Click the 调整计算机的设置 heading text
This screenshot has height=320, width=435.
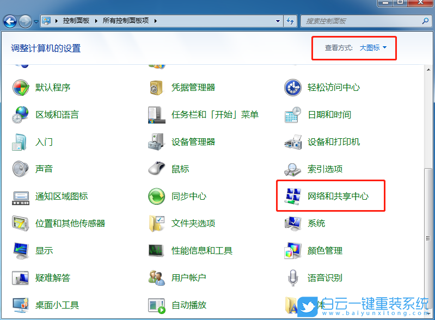pyautogui.click(x=46, y=48)
